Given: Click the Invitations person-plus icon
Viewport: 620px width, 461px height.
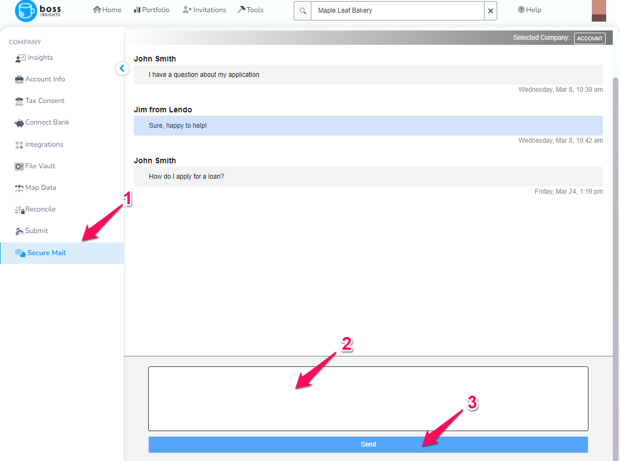Looking at the screenshot, I should point(187,9).
